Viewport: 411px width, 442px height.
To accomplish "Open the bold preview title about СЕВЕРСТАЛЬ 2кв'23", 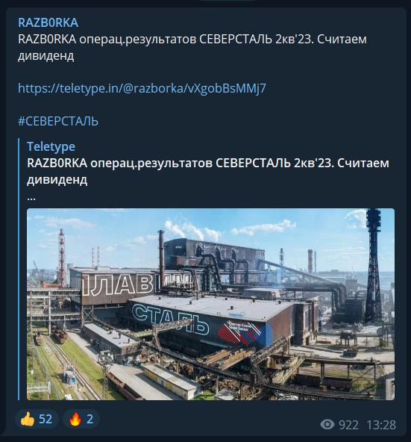I will [x=208, y=172].
